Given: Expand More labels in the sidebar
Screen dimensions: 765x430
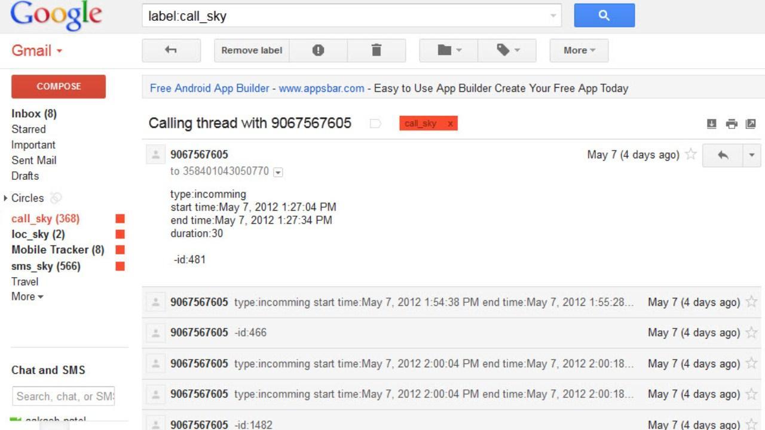Looking at the screenshot, I should (x=27, y=296).
